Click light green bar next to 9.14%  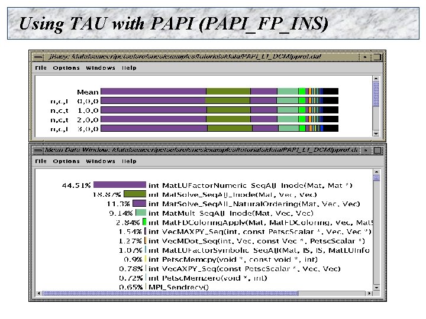(x=141, y=213)
